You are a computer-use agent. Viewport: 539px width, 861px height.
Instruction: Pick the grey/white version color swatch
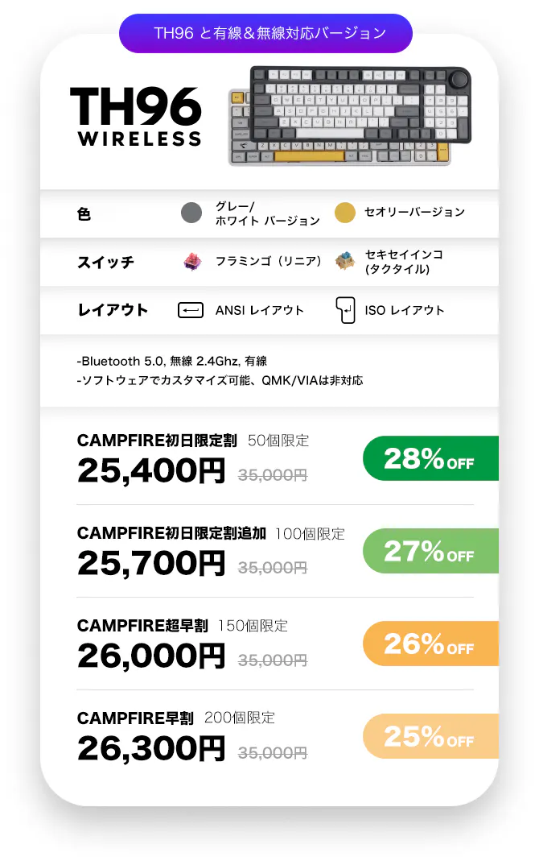click(191, 213)
